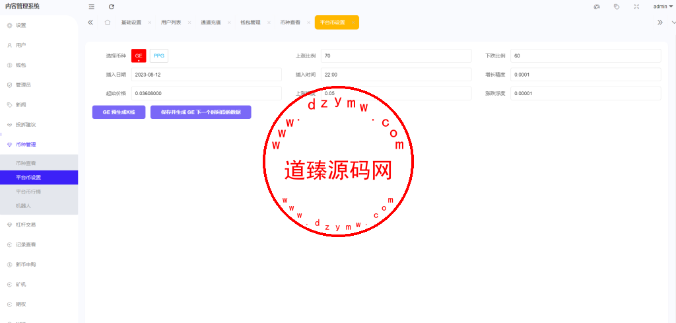Click the 下跌比例 input with value 60
The width and height of the screenshot is (676, 323).
[x=586, y=55]
